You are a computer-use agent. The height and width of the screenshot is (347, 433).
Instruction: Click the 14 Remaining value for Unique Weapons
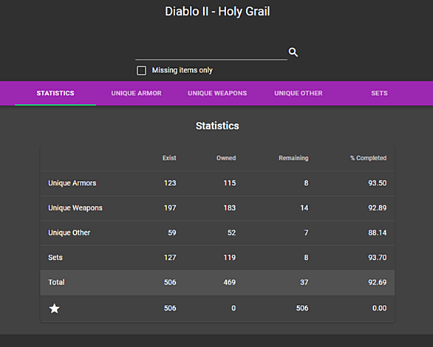click(x=304, y=208)
